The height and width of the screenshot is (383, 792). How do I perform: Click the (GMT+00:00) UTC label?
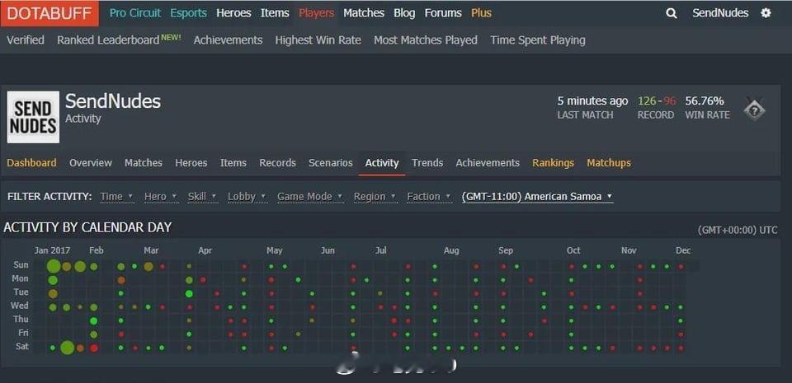[x=738, y=230]
